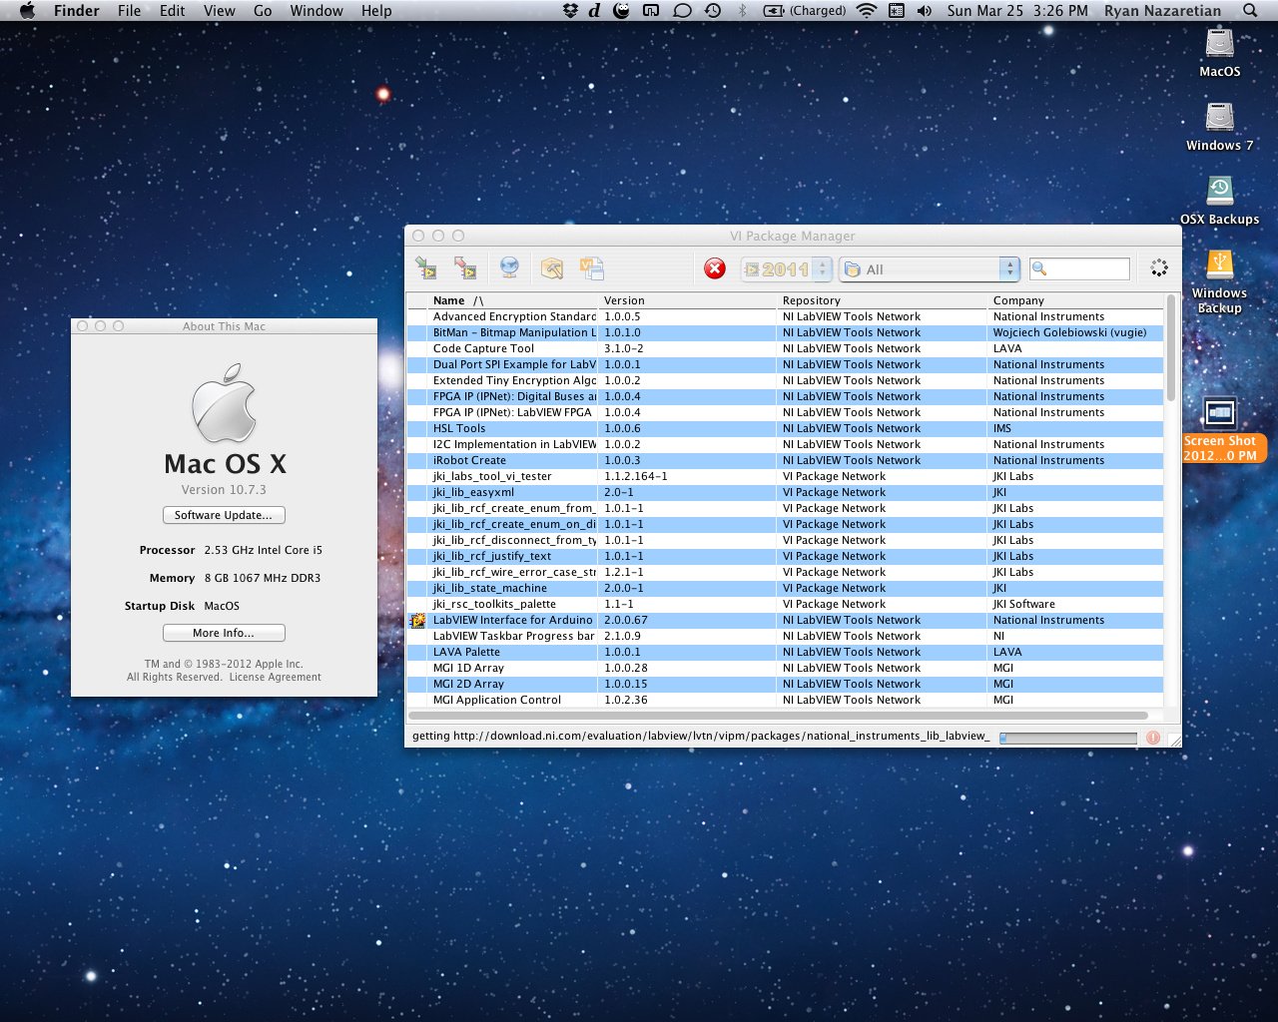Open the VI Package Builder toolbar icon
Image resolution: width=1278 pixels, height=1022 pixels.
(551, 267)
